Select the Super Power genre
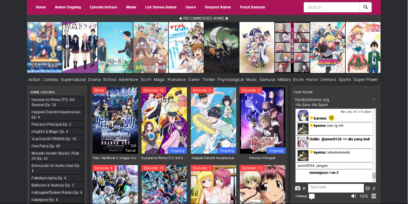Image resolution: width=408 pixels, height=204 pixels. point(366,80)
